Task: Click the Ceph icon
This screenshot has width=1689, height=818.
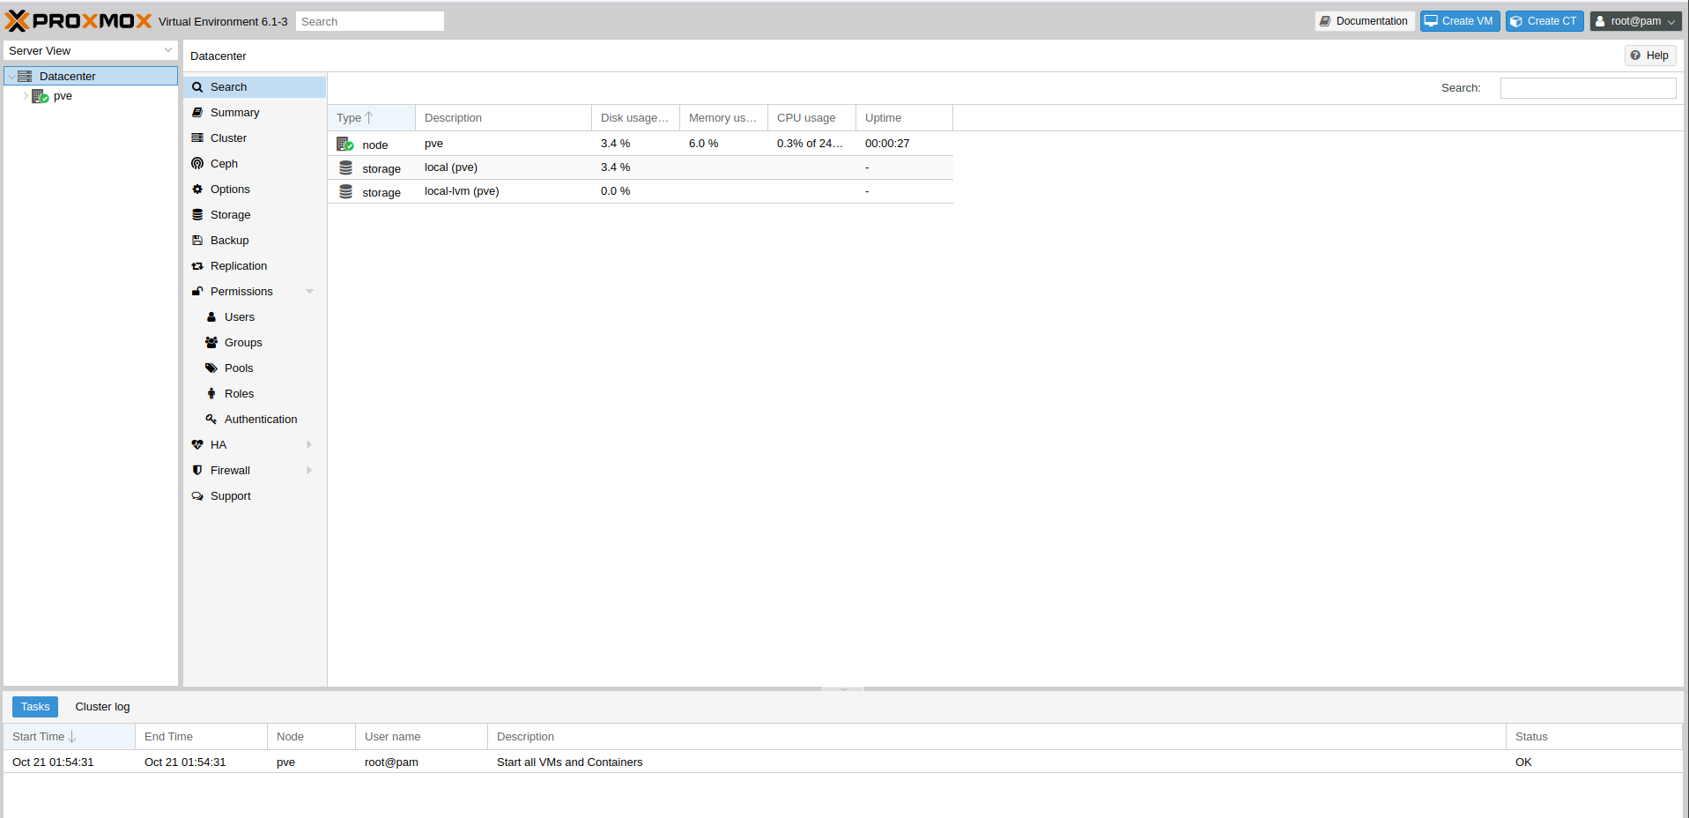Action: pyautogui.click(x=197, y=164)
